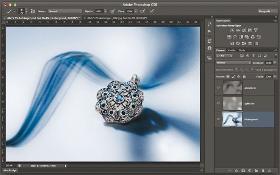280x175 pixels.
Task: Add Channel Mixer adjustment
Action: tap(252, 37)
